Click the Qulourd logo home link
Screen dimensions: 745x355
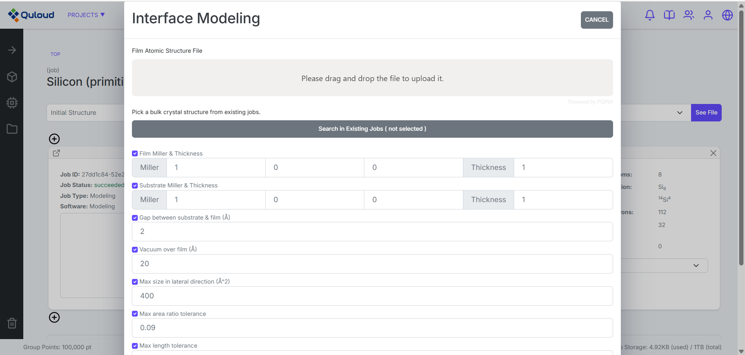[x=31, y=15]
